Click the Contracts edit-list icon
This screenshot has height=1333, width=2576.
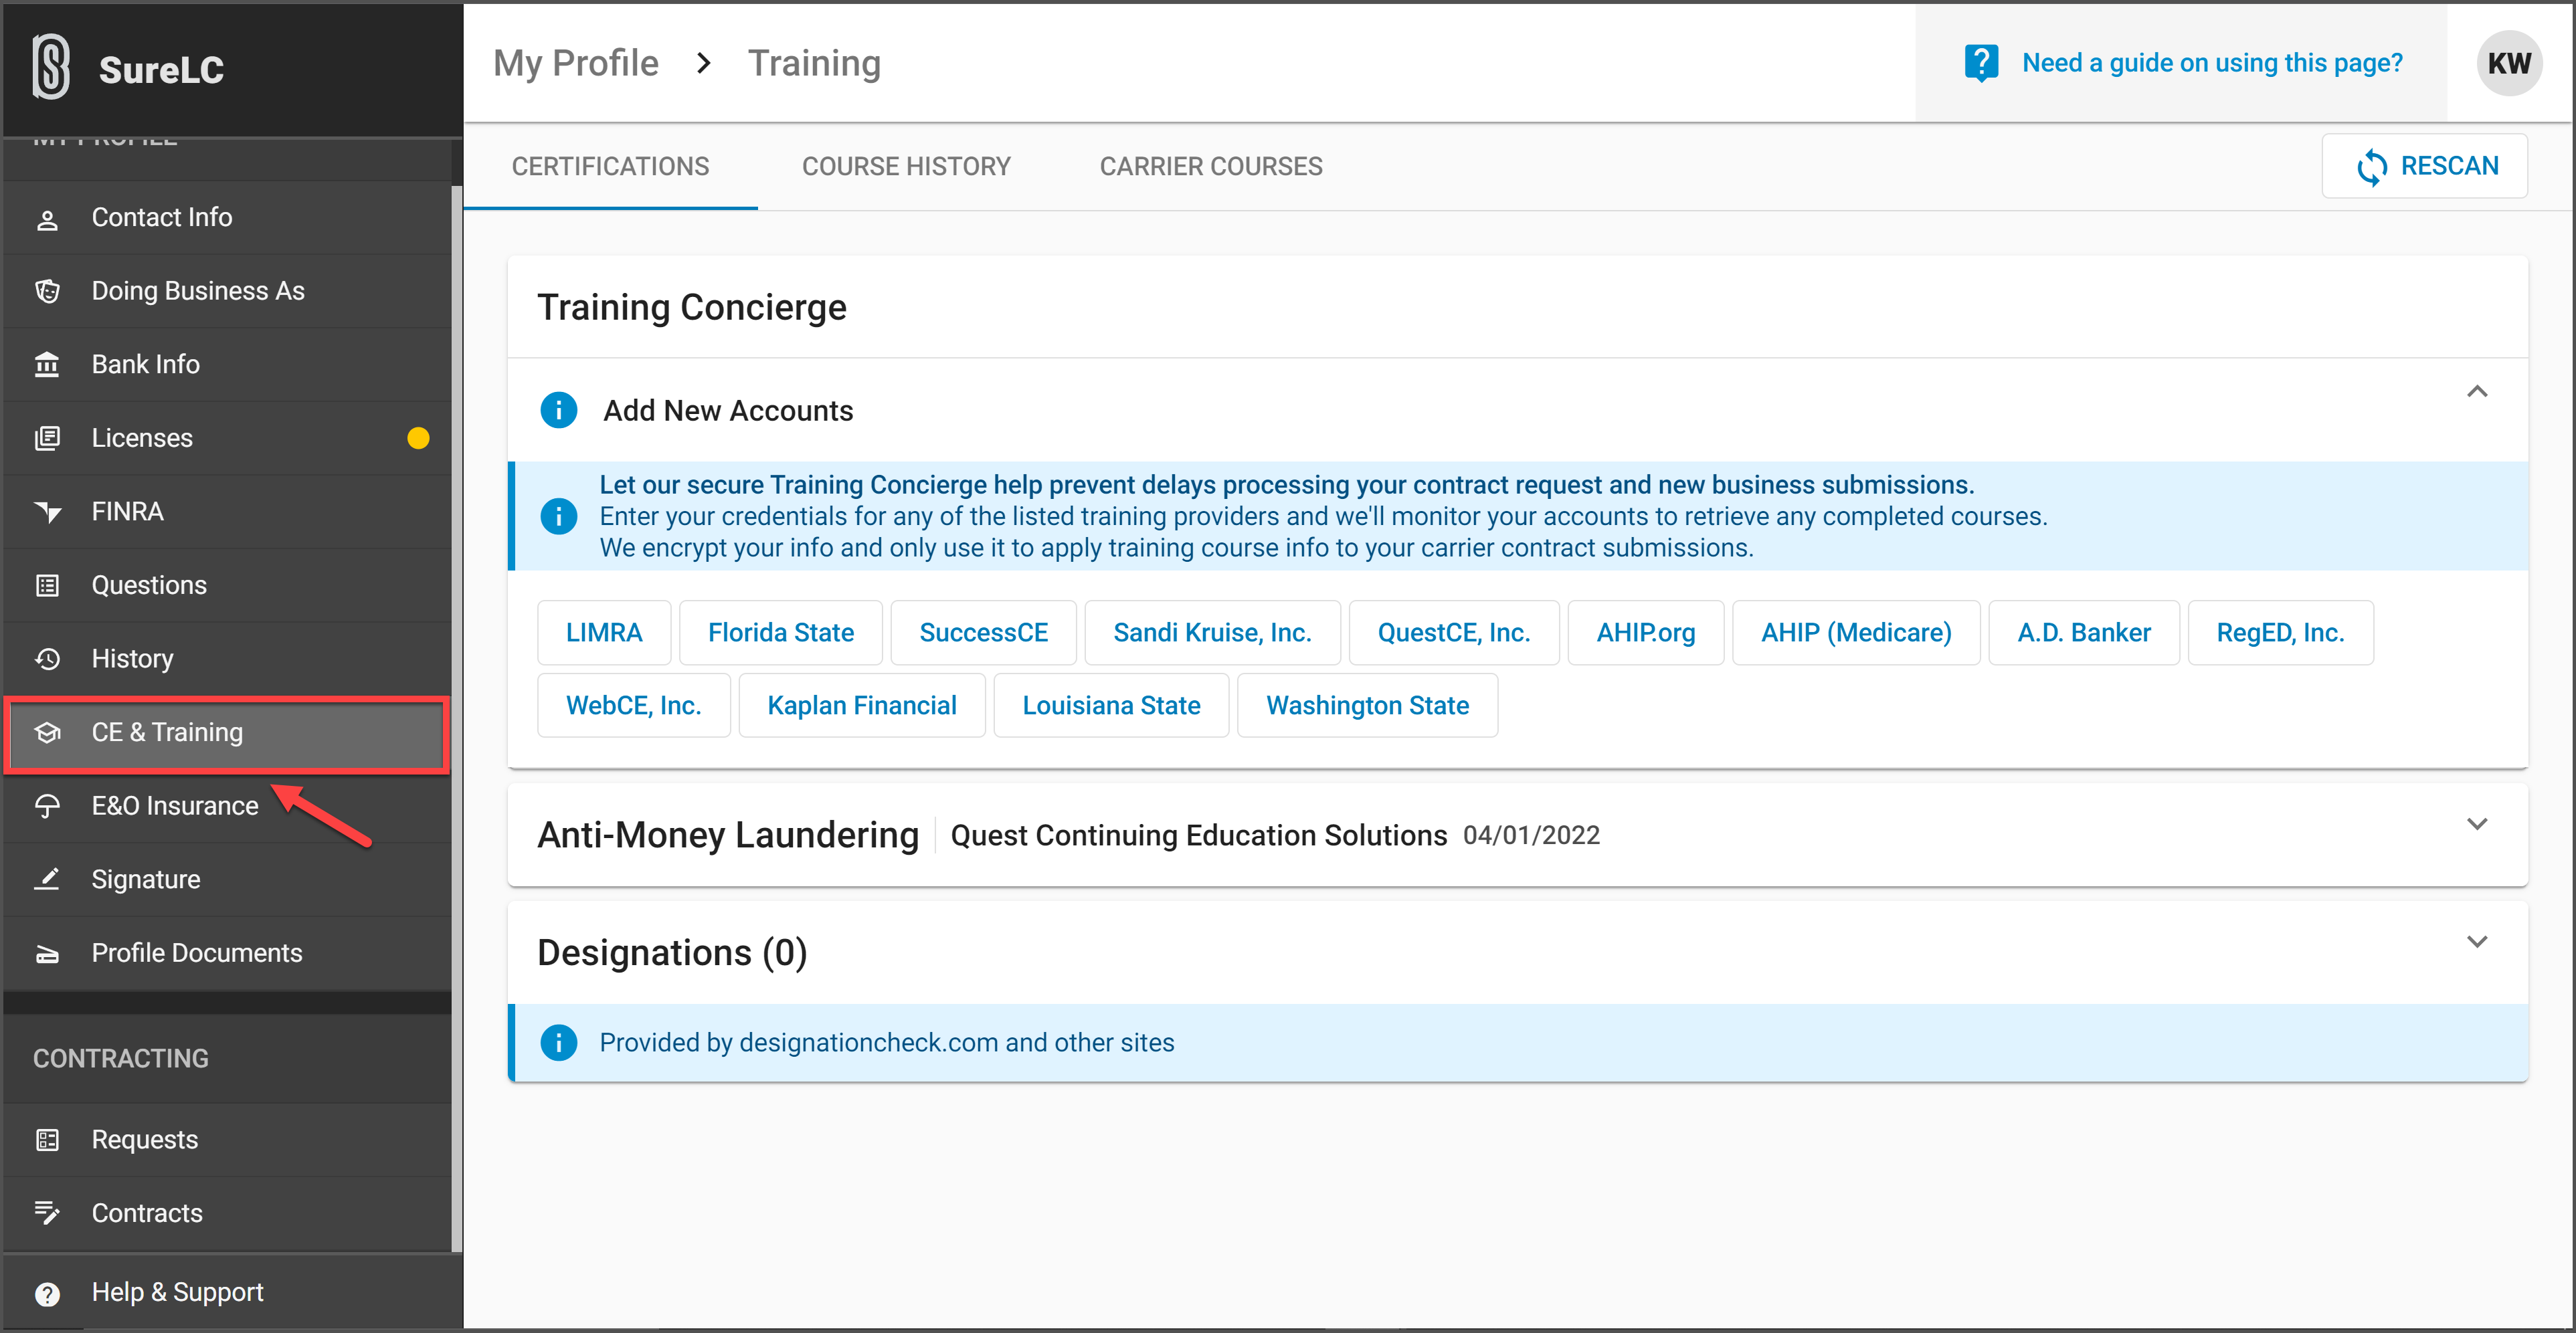point(47,1213)
